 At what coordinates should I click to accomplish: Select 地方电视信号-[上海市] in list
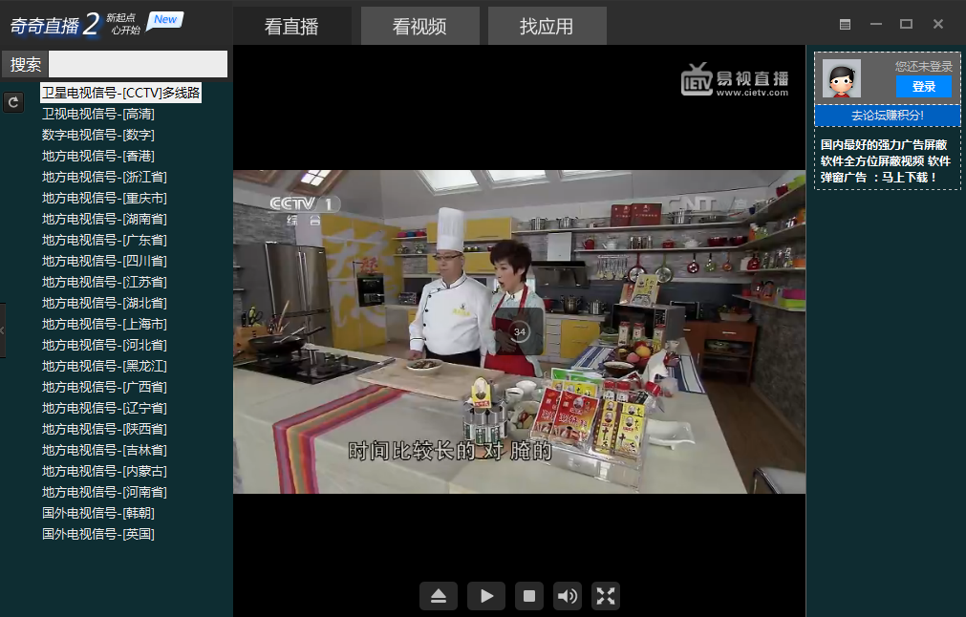pos(104,323)
